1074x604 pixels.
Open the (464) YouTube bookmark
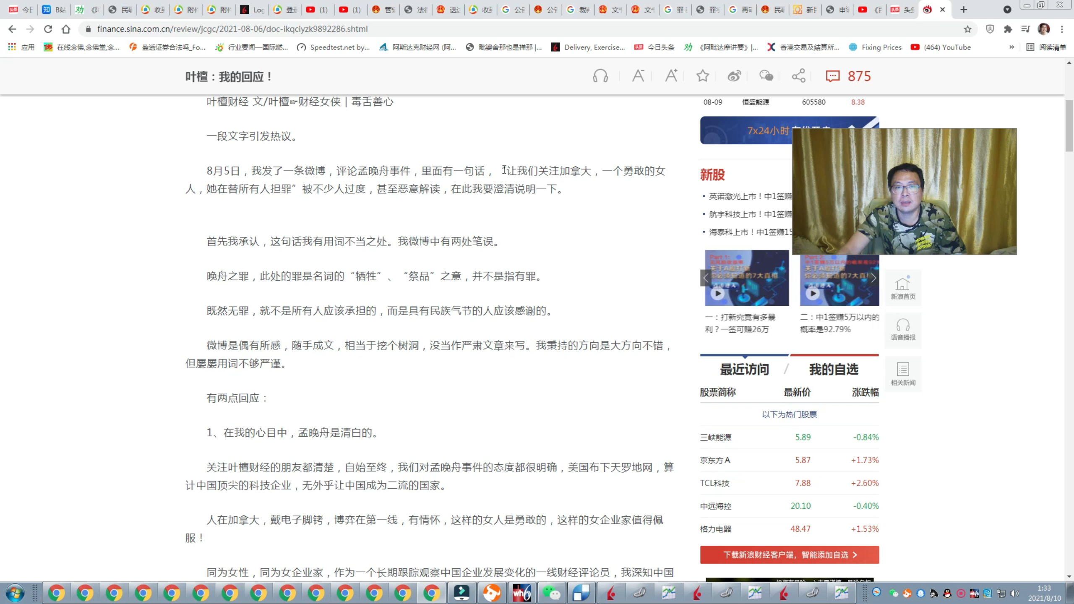(941, 47)
